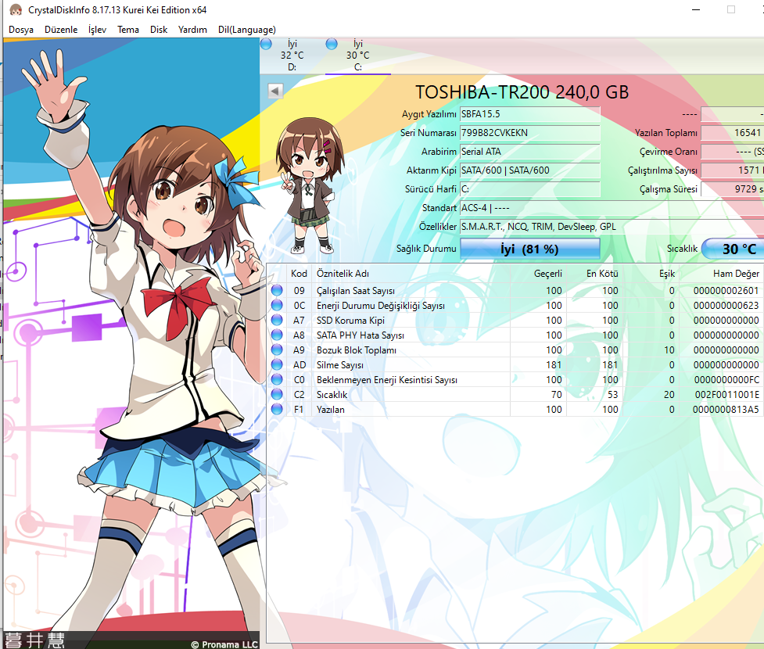Click the En Kötü column header

[x=594, y=274]
